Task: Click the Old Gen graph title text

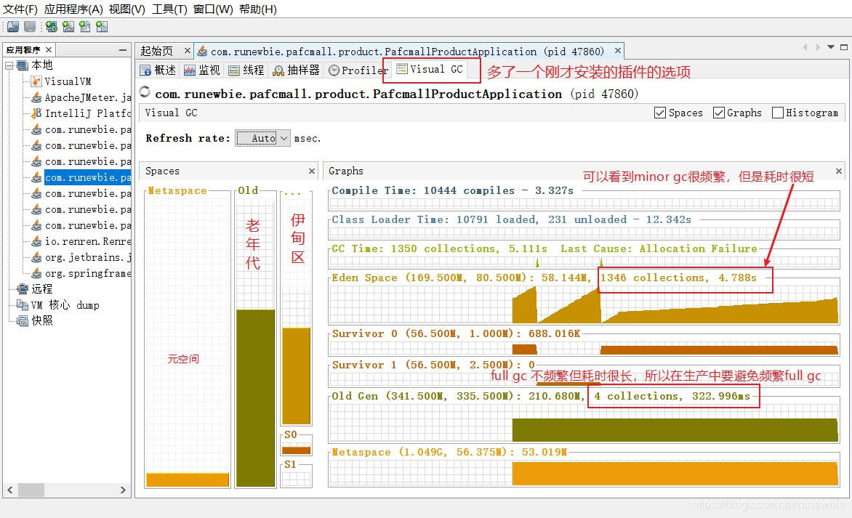Action: tap(541, 396)
